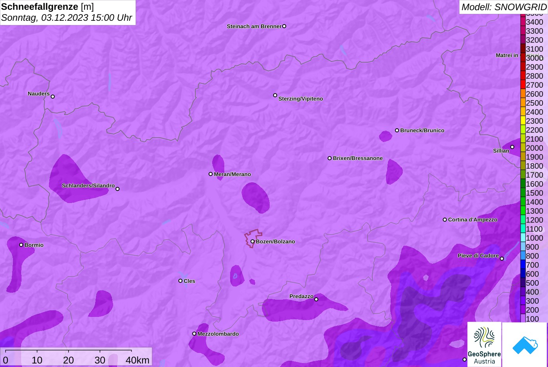The height and width of the screenshot is (367, 548).
Task: Click the legend value 1800
Action: [x=535, y=166]
